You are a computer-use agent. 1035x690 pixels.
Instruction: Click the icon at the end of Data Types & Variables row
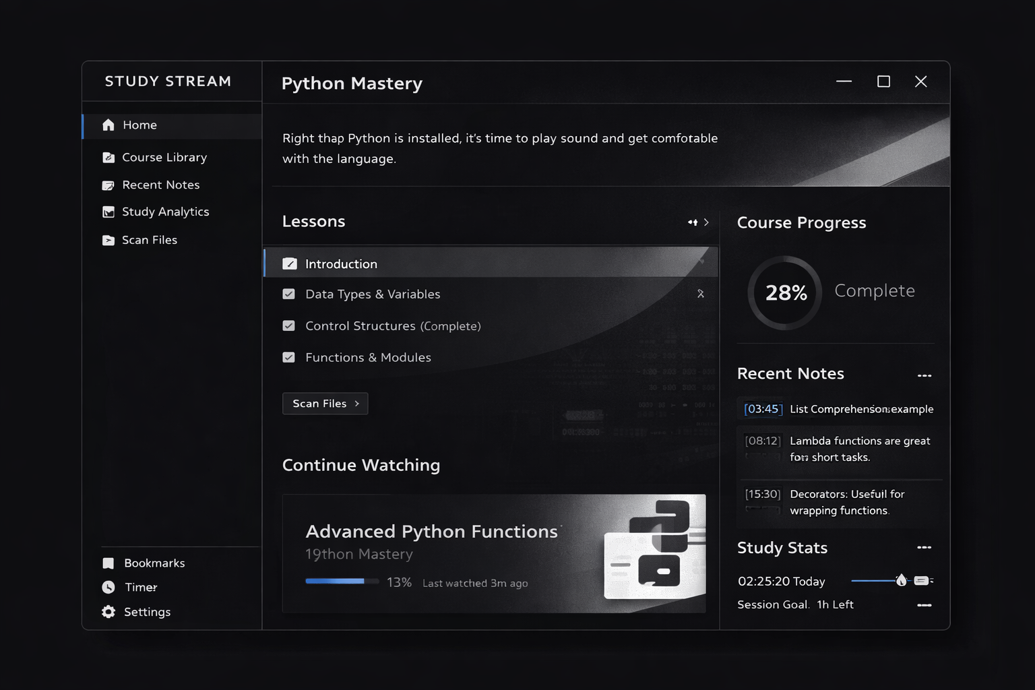(x=701, y=294)
